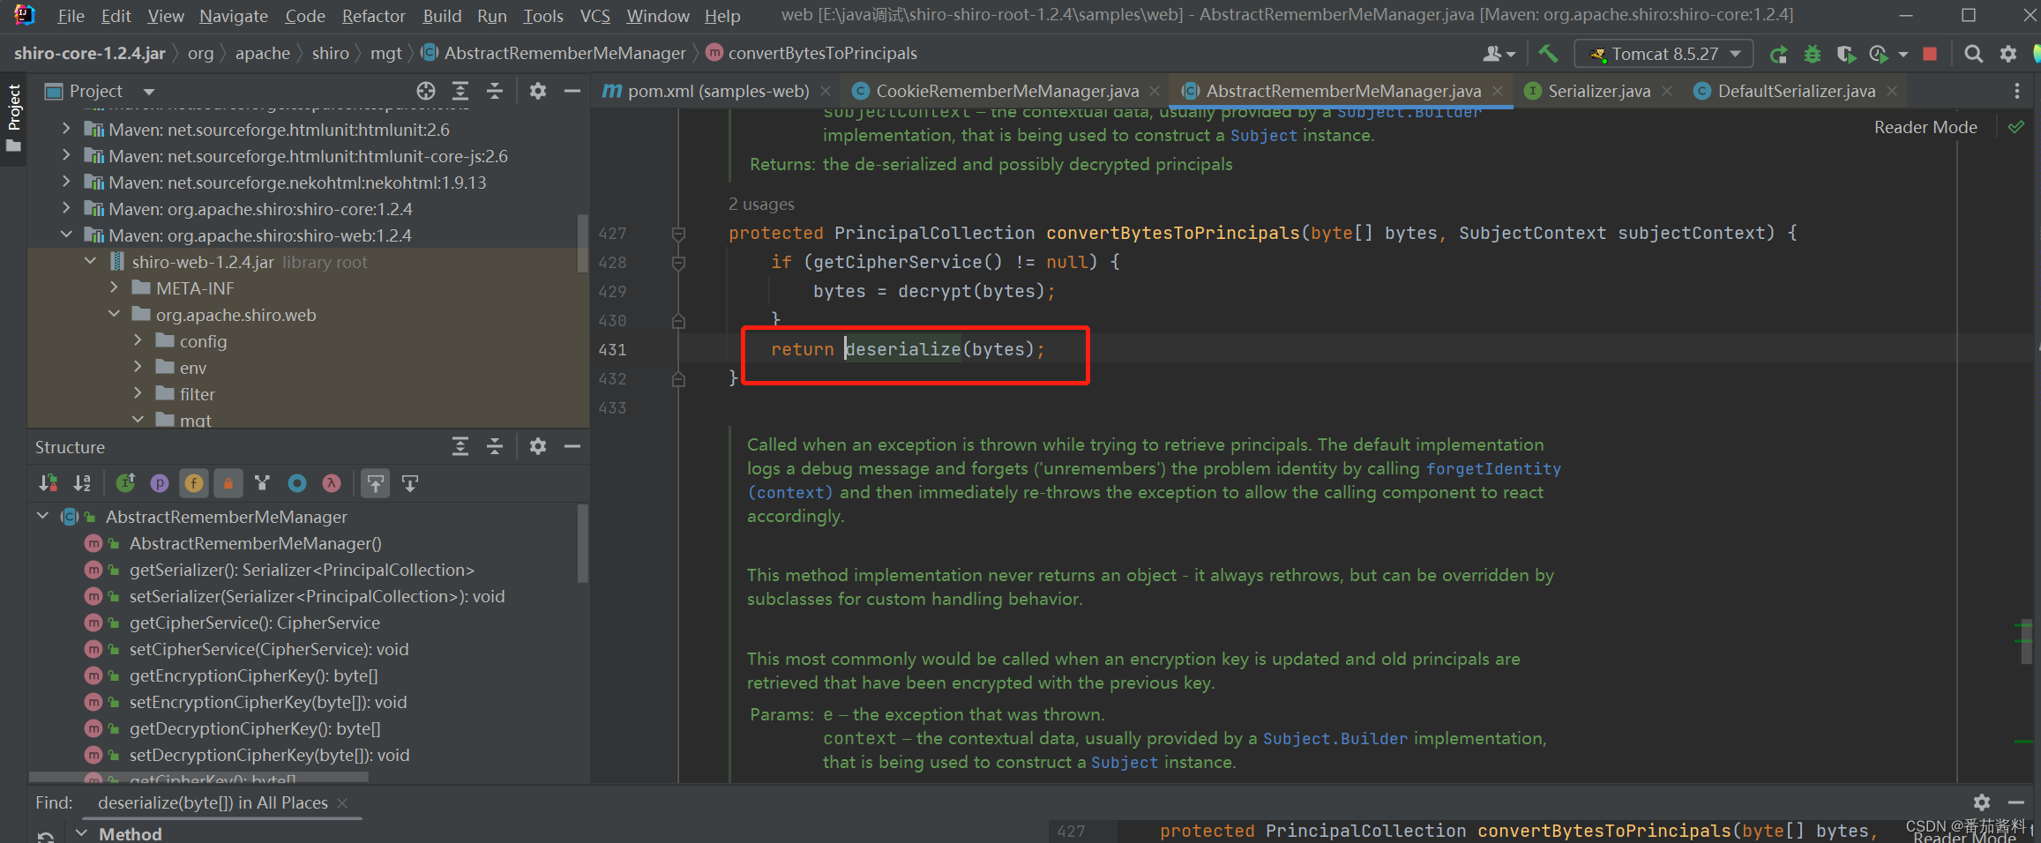The image size is (2041, 843).
Task: Click 2 usages hint above method
Action: coord(761,204)
